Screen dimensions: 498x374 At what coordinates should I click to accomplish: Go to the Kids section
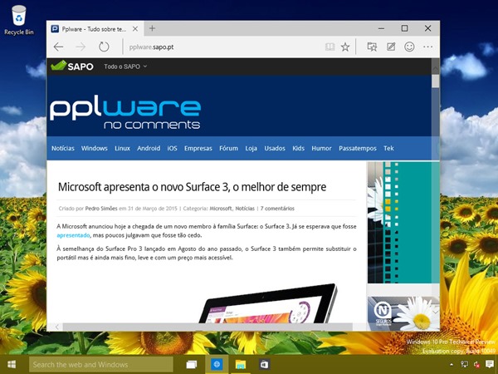coord(298,148)
